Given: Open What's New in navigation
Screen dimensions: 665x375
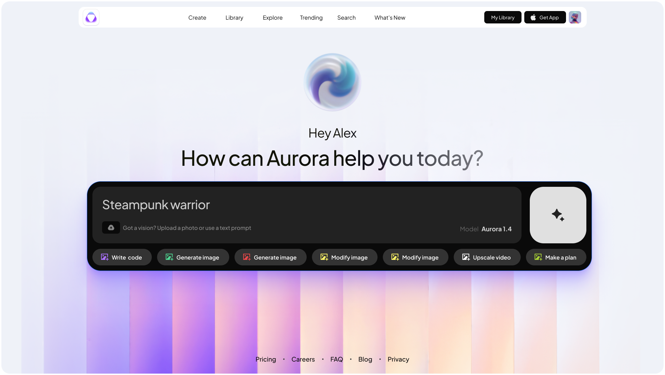Looking at the screenshot, I should pos(390,18).
